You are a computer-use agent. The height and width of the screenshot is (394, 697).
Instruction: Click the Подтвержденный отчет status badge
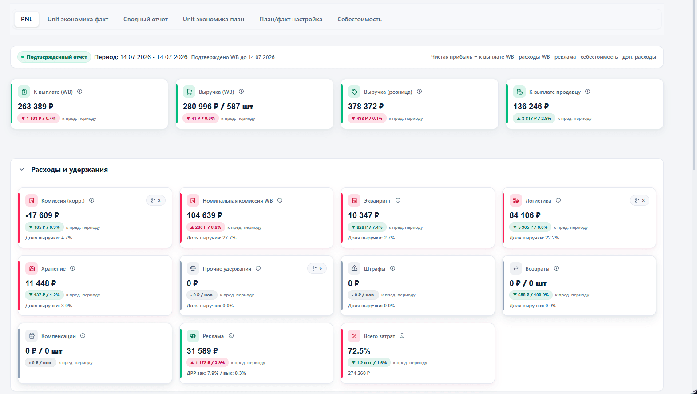(x=54, y=57)
